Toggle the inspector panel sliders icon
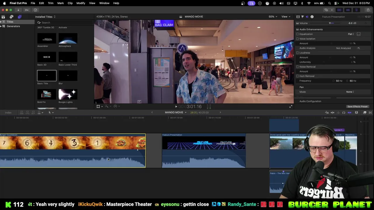The width and height of the screenshot is (374, 210). coord(356,10)
